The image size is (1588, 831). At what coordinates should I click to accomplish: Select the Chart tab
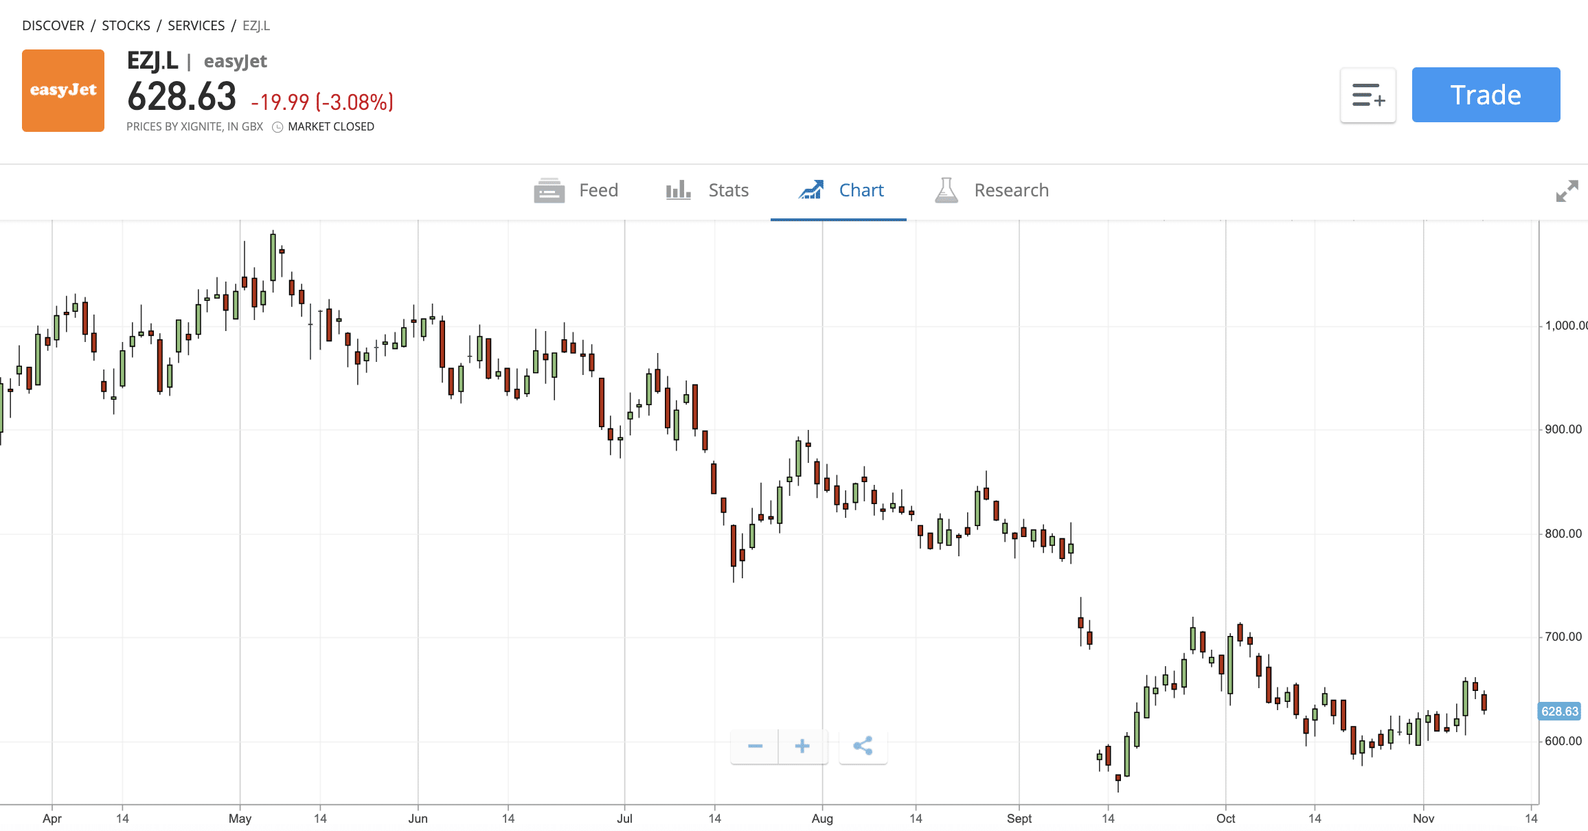pos(839,190)
